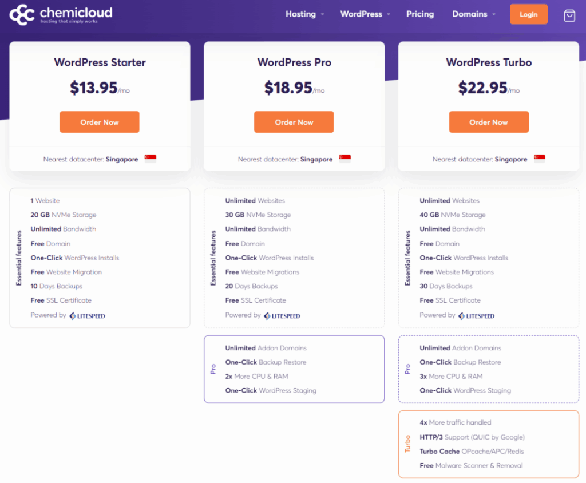Click LiteSpeed logo in Pro features
The image size is (586, 483).
(x=282, y=315)
